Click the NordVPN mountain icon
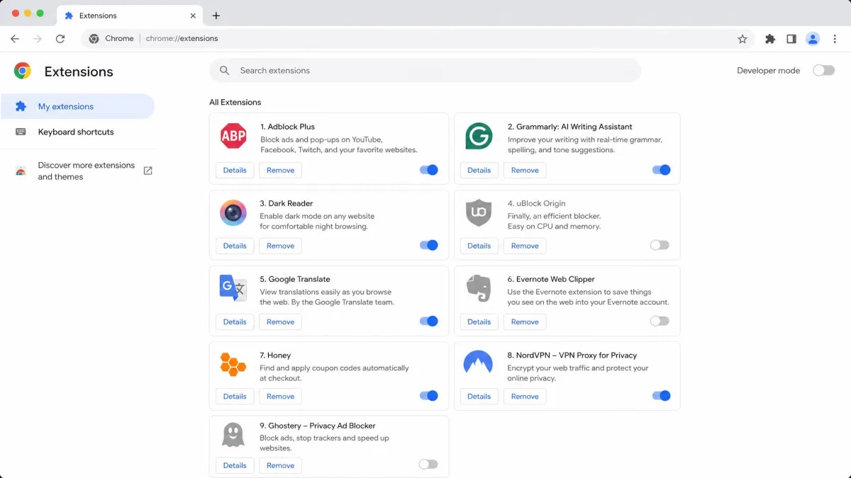The width and height of the screenshot is (851, 478). tap(478, 363)
